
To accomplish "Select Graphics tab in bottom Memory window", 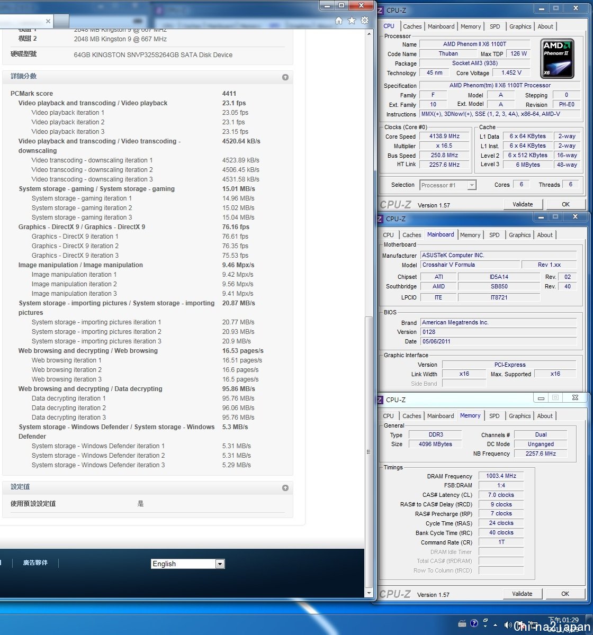I will pyautogui.click(x=520, y=416).
